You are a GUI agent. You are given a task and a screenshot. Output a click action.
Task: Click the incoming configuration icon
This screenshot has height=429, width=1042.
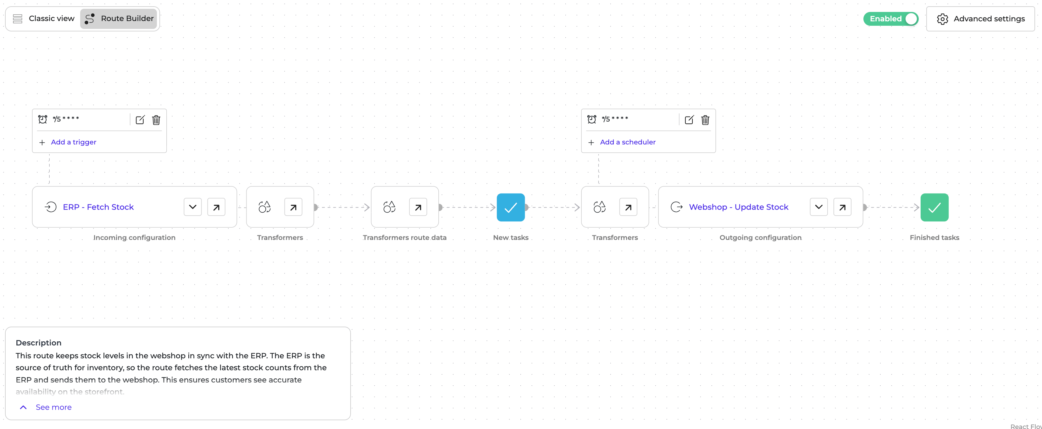pos(51,207)
